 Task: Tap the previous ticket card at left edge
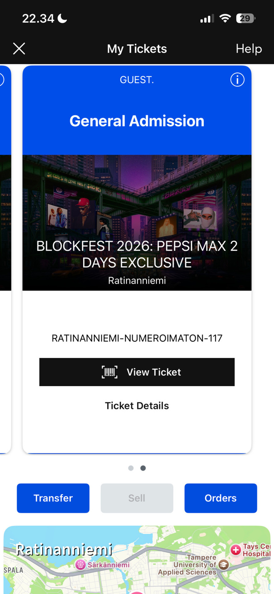pos(5,259)
